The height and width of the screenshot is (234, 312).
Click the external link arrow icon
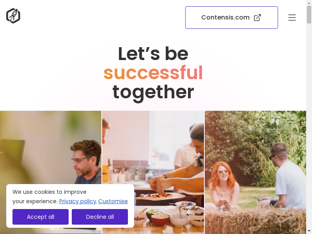point(257,18)
